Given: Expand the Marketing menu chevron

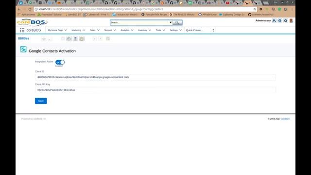Looking at the screenshot, I should pos(84,30).
